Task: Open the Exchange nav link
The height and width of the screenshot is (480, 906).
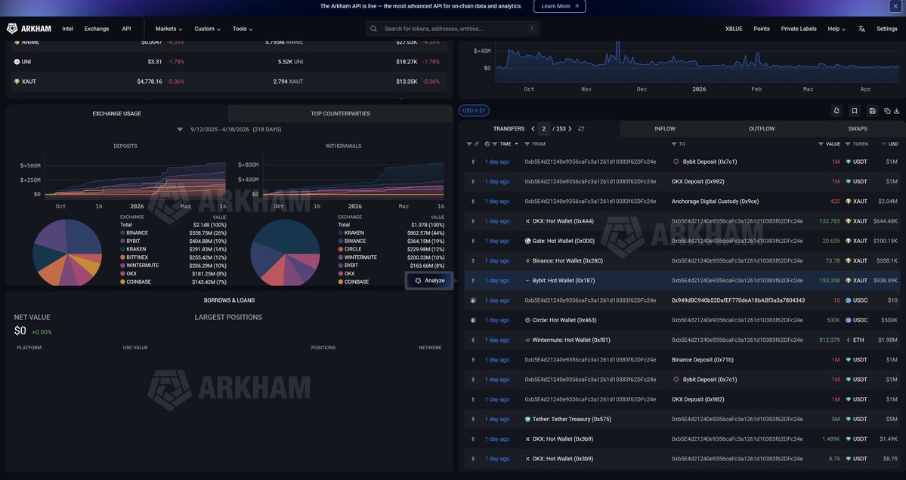Action: point(97,29)
